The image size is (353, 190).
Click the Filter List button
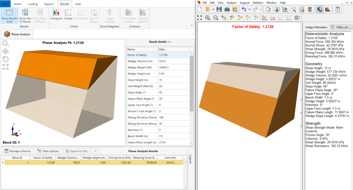pos(341,27)
